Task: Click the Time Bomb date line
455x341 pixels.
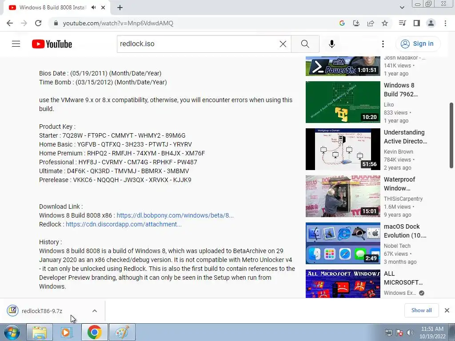Action: click(x=103, y=82)
